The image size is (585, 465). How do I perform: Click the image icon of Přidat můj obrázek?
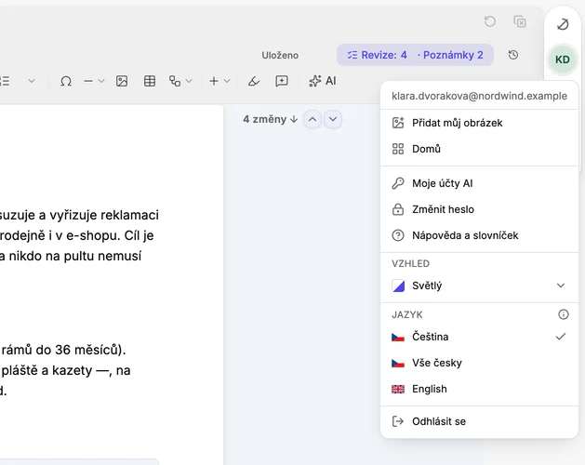pos(398,123)
